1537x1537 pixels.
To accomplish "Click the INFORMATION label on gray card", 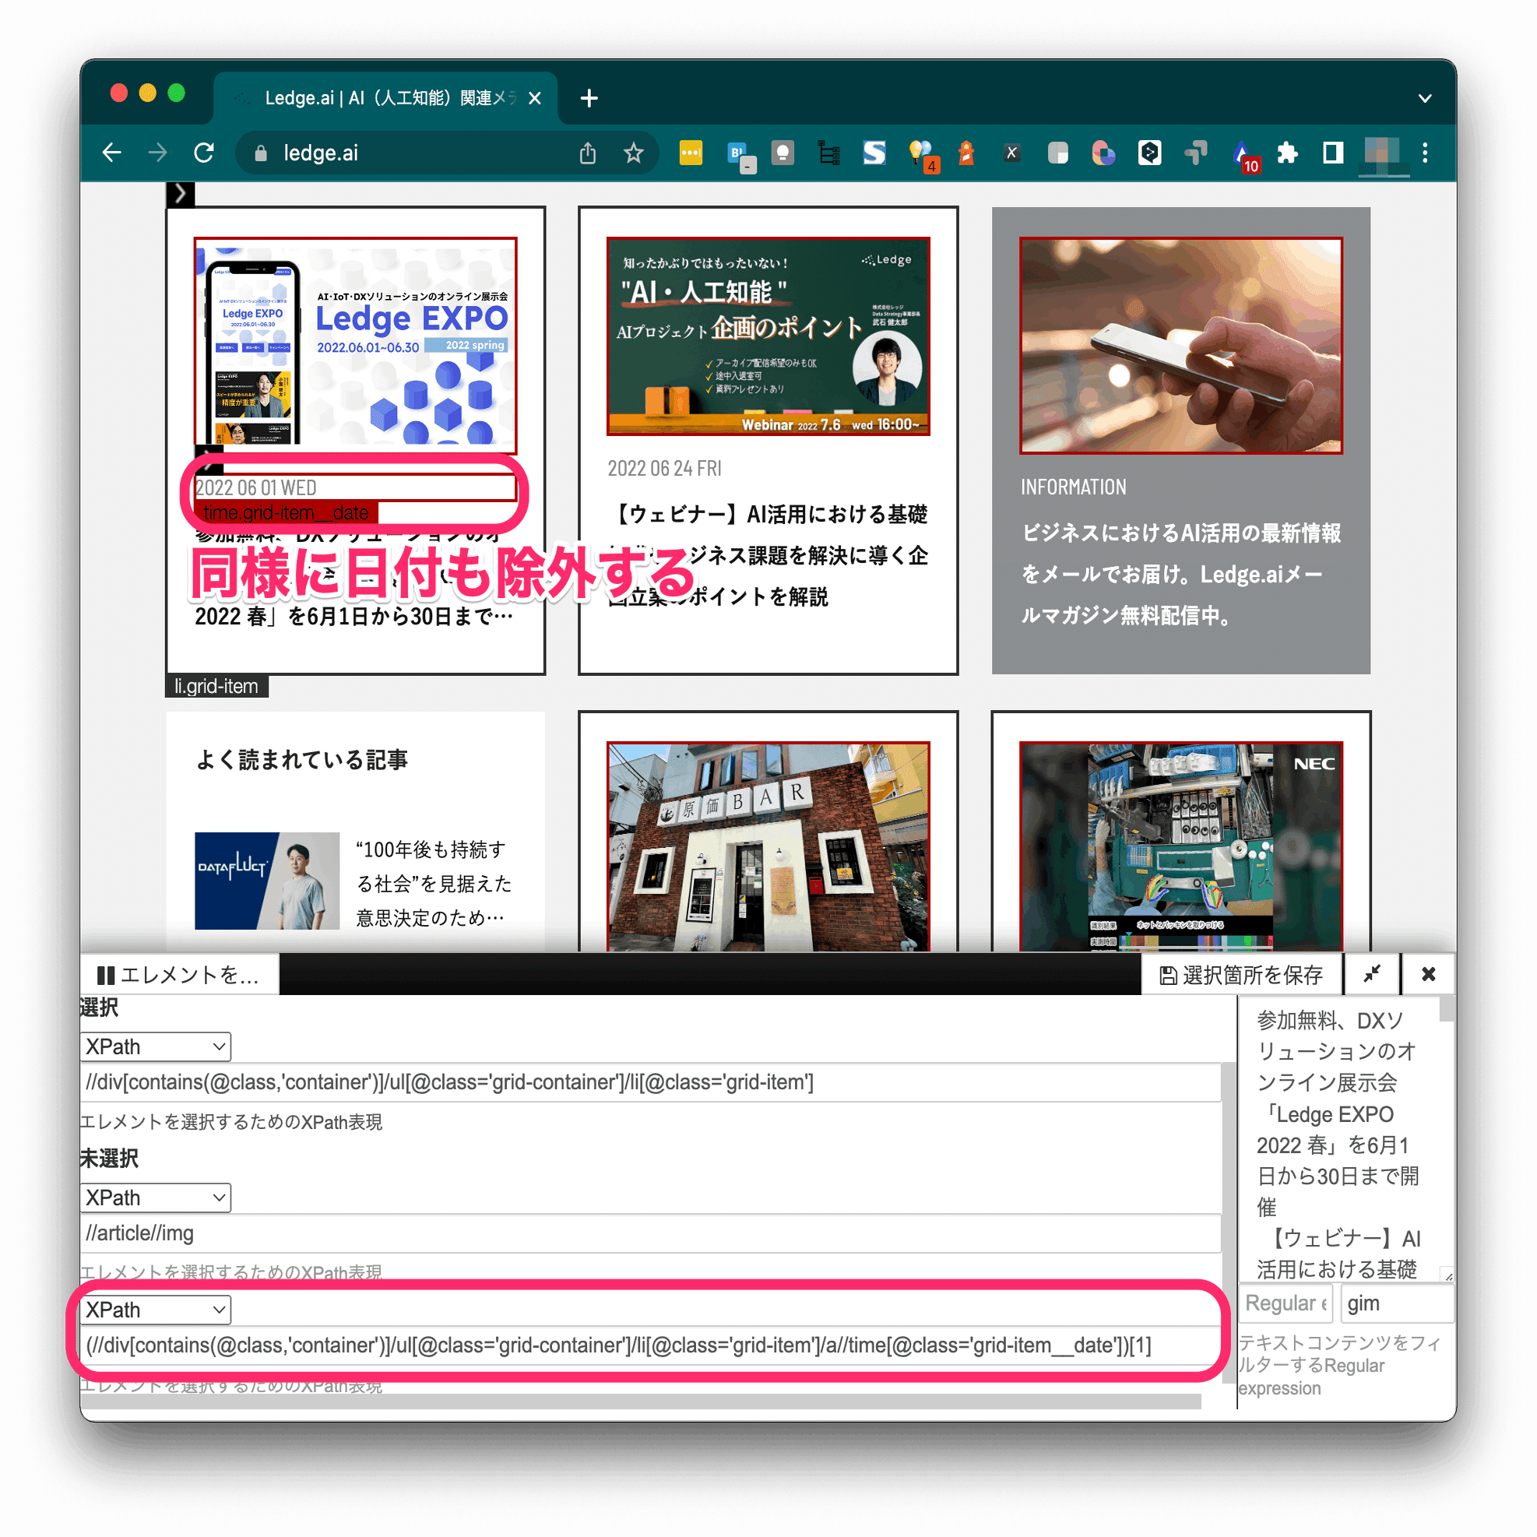I will coord(1073,487).
